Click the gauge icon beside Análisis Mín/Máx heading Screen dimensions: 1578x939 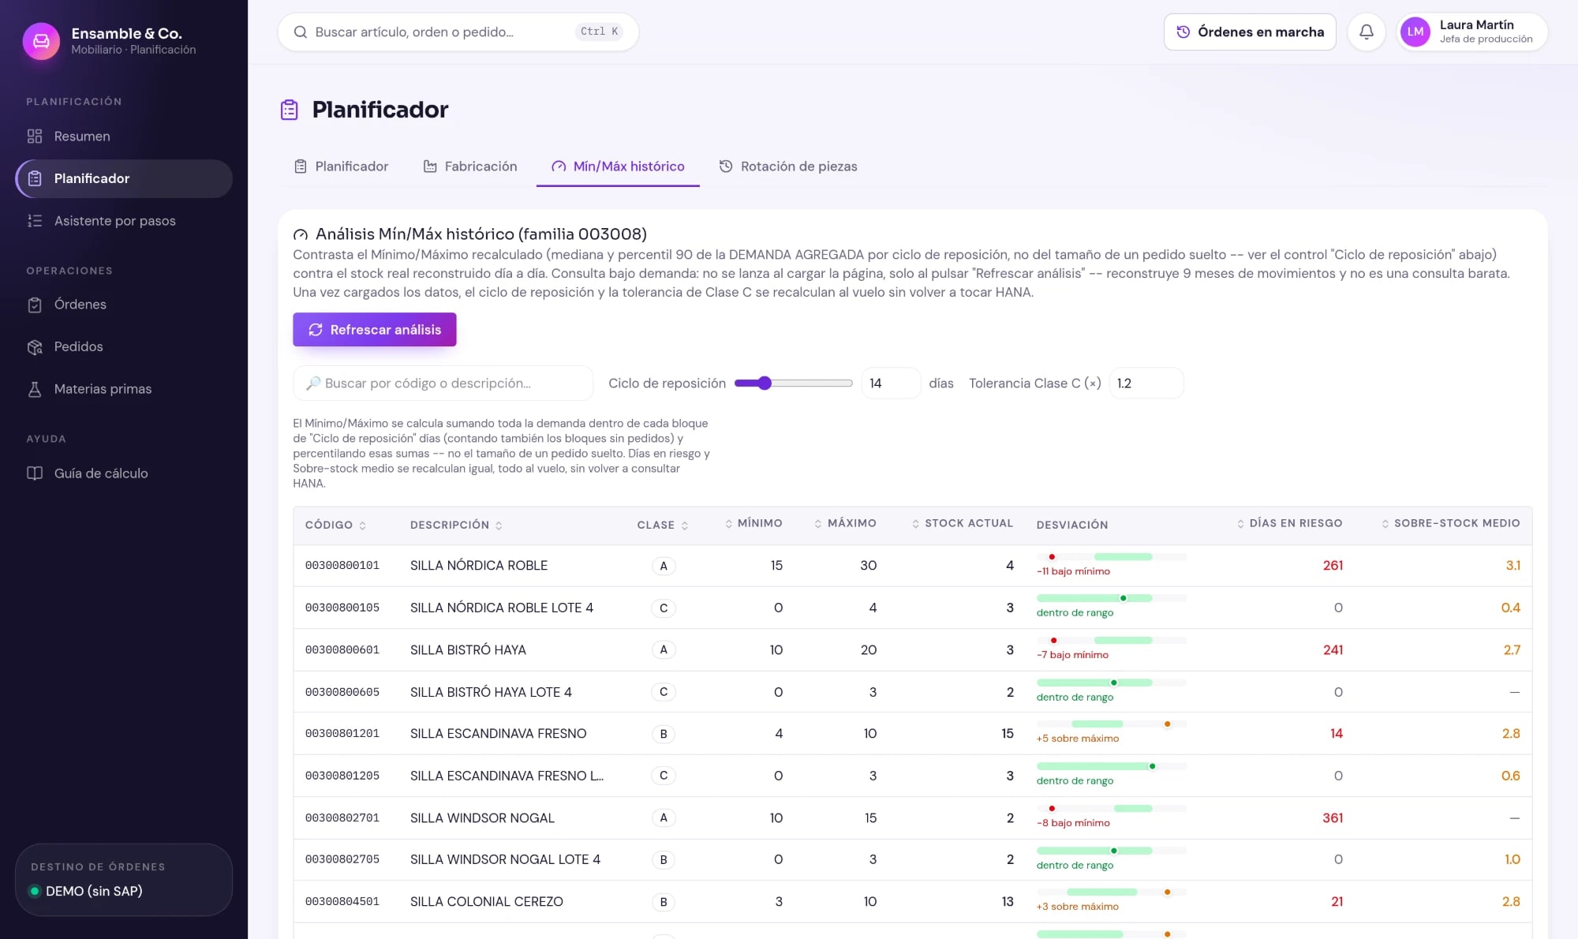pos(301,234)
